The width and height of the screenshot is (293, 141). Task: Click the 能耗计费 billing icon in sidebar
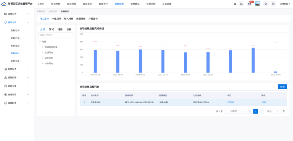pyautogui.click(x=5, y=94)
